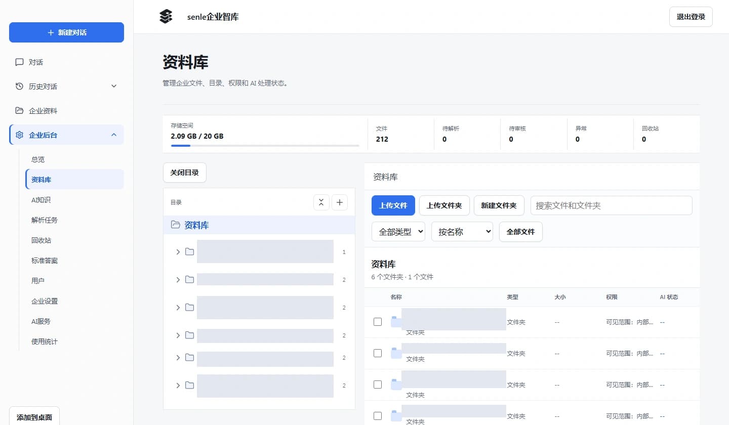Open 企业设置 in the sidebar
729x425 pixels.
pos(74,301)
